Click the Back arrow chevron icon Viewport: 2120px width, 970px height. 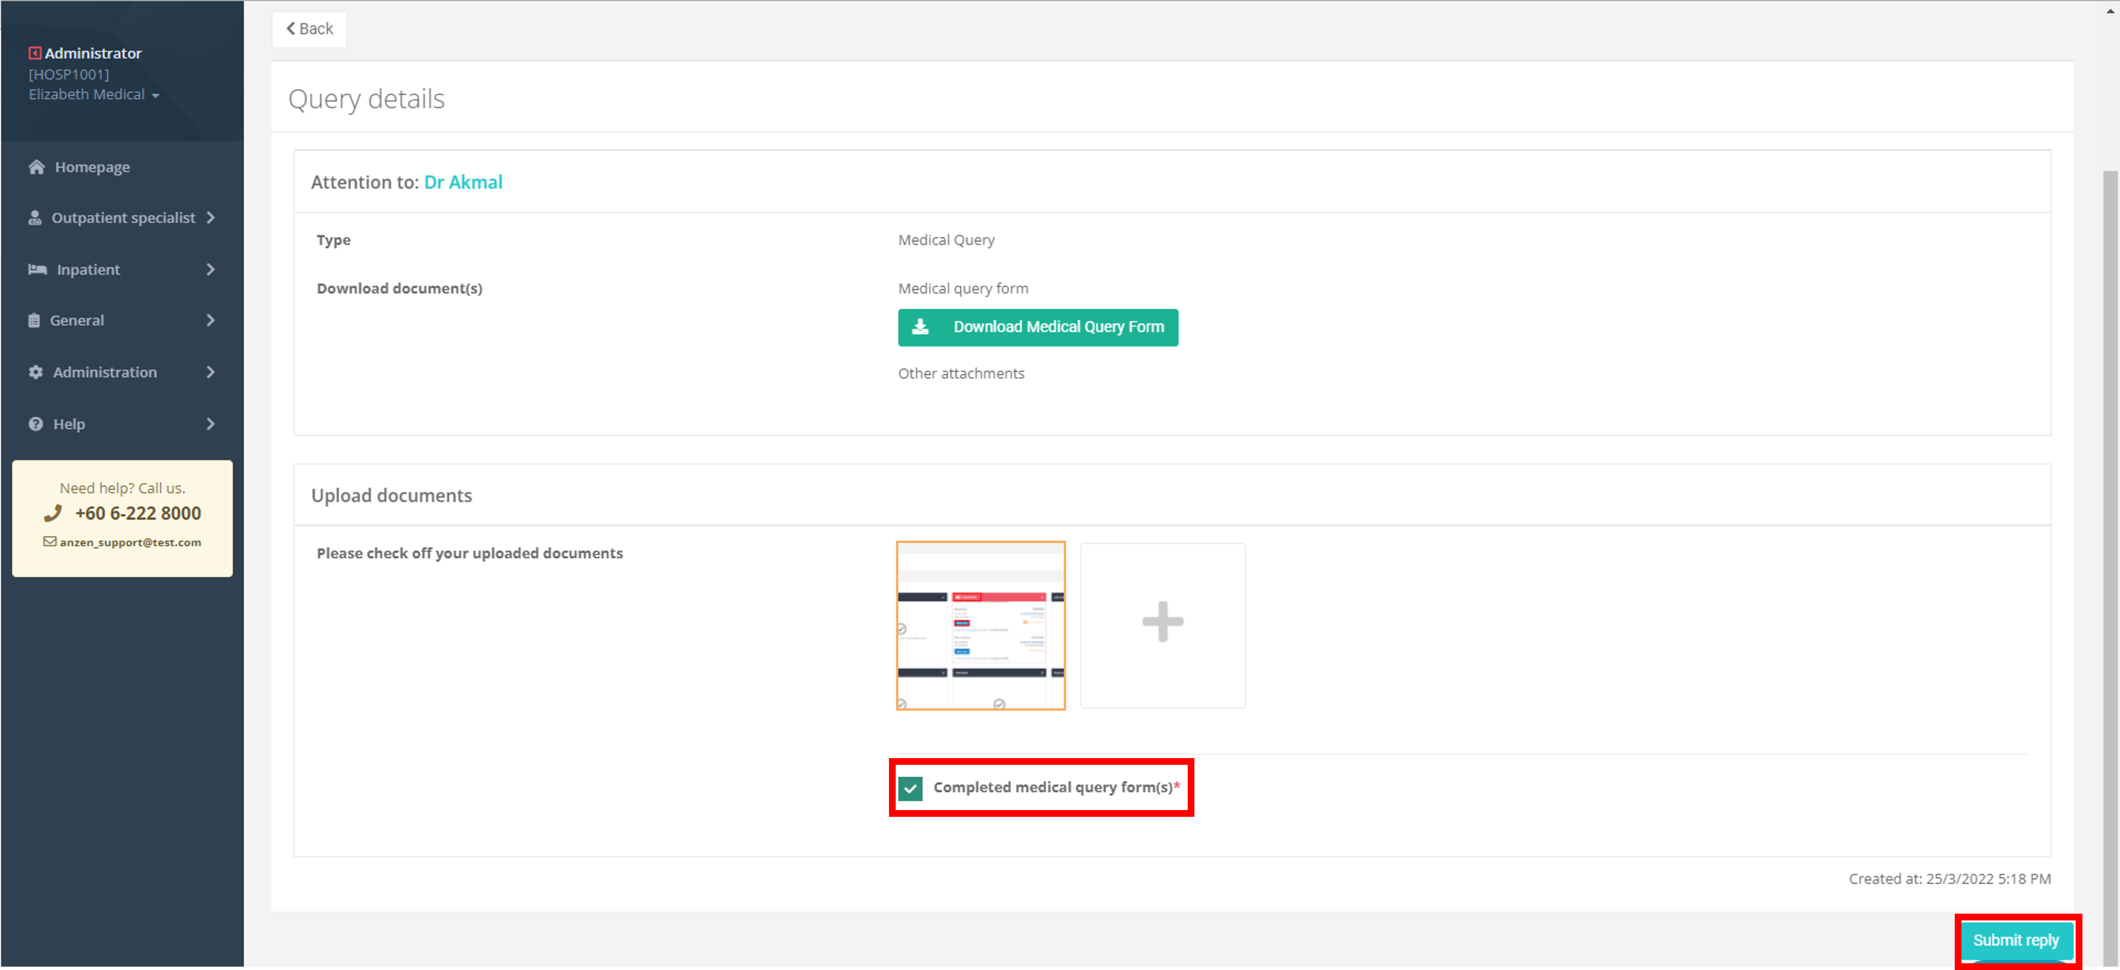291,29
